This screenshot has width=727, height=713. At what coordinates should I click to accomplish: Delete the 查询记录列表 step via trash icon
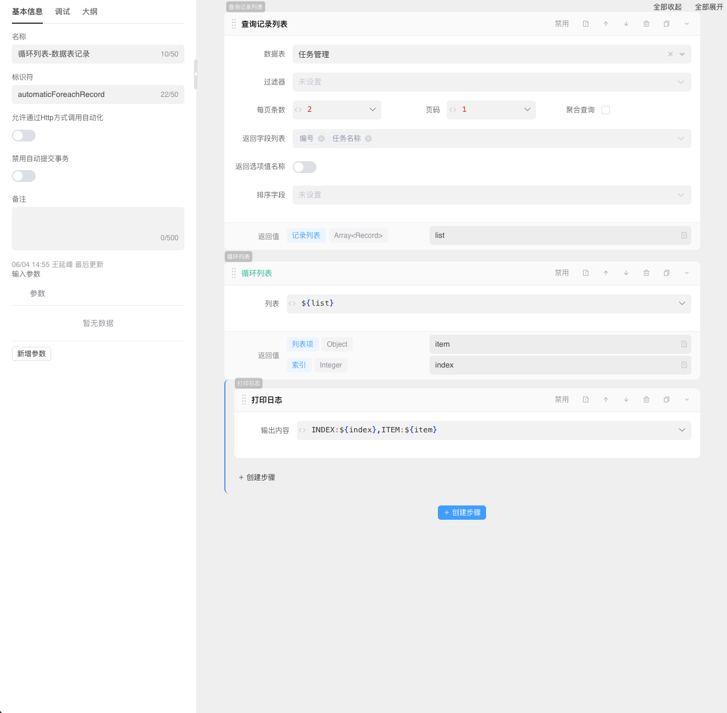pyautogui.click(x=646, y=24)
